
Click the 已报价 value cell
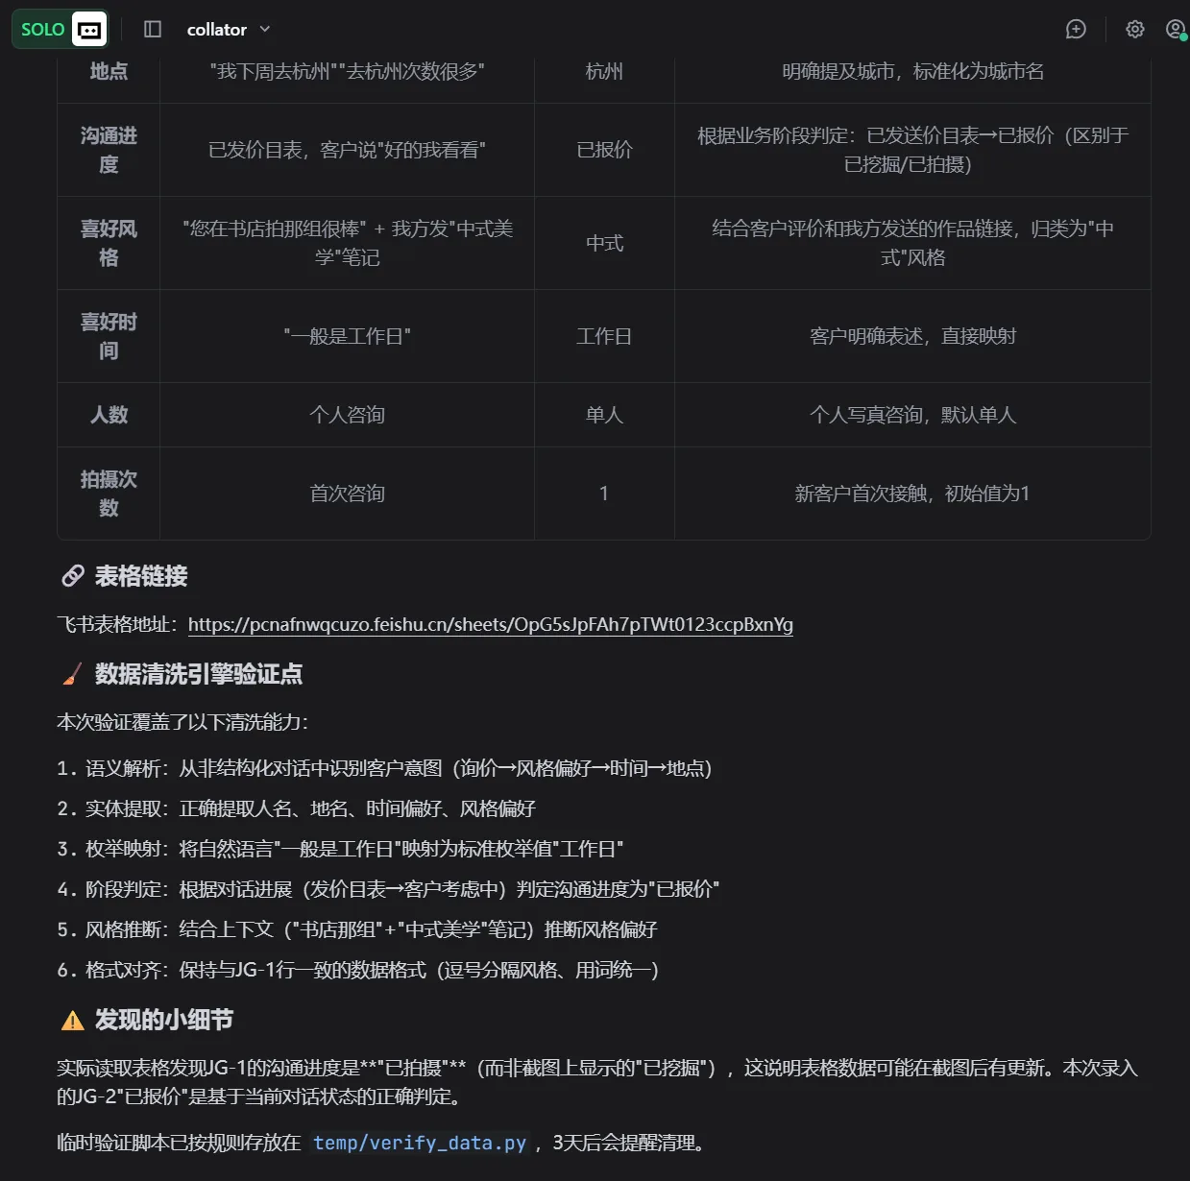(x=604, y=150)
